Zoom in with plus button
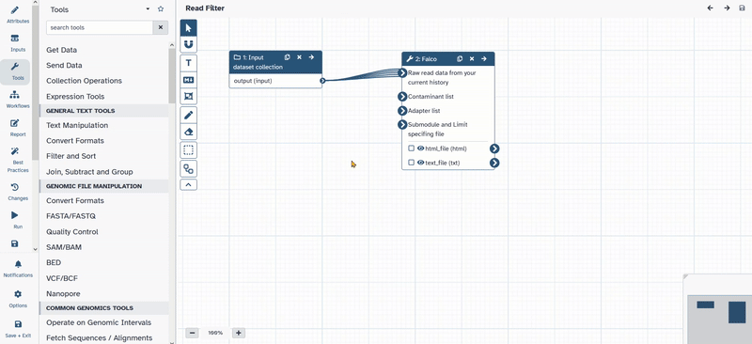This screenshot has width=752, height=344. pos(239,333)
